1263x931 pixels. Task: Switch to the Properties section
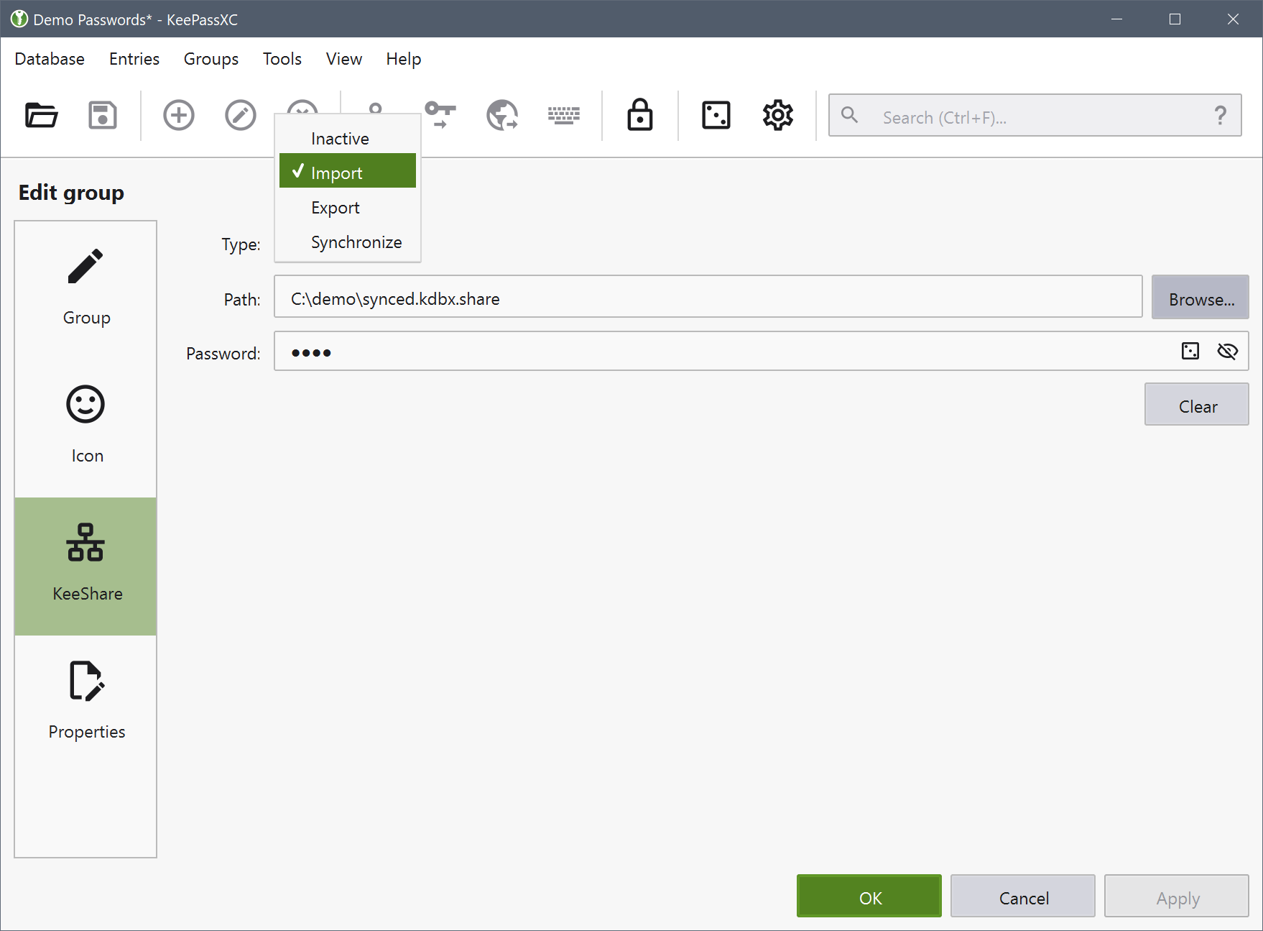86,700
